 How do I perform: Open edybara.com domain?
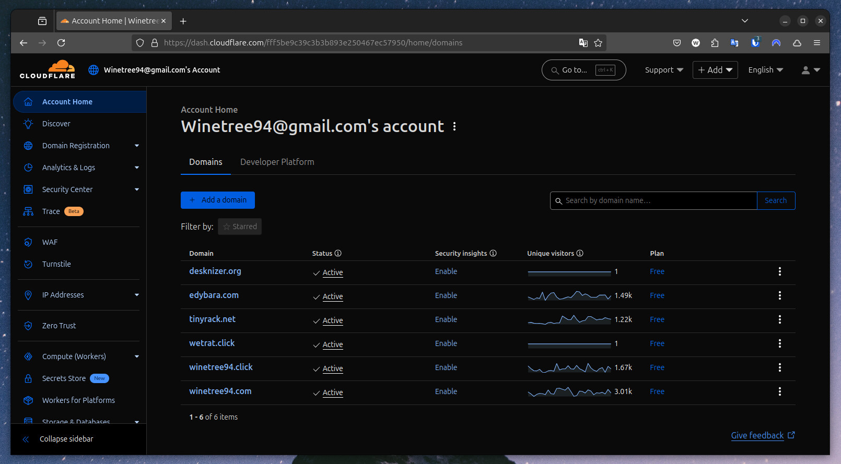coord(214,295)
